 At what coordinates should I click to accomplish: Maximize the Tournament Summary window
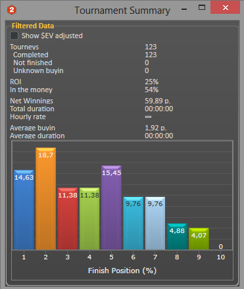(x=202, y=8)
